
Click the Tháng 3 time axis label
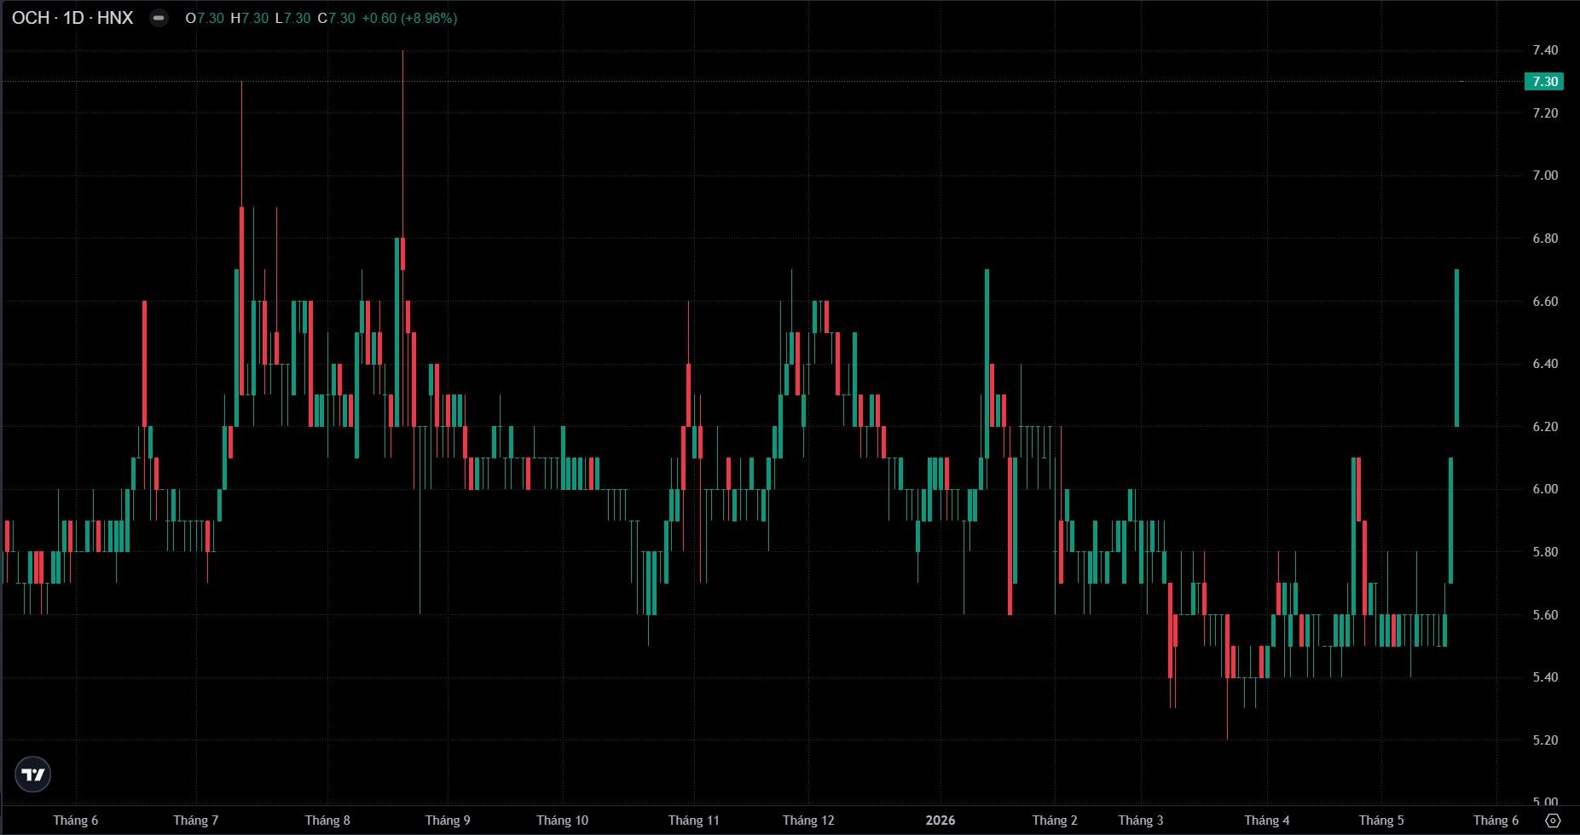pyautogui.click(x=1140, y=821)
